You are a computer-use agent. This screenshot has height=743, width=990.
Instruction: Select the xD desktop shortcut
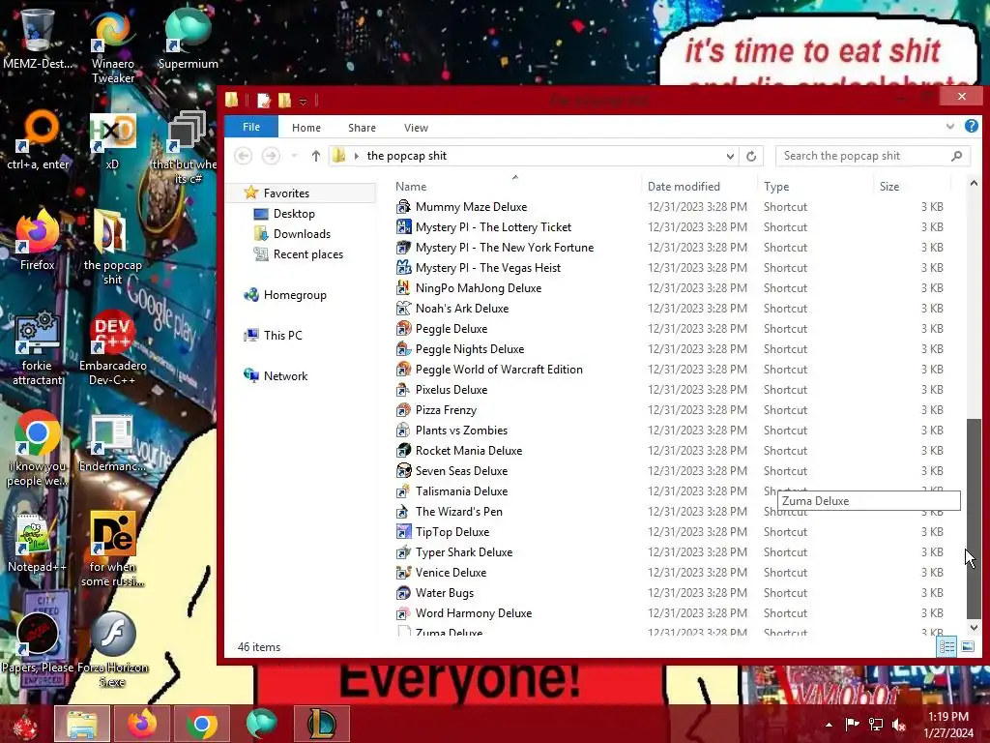point(112,140)
